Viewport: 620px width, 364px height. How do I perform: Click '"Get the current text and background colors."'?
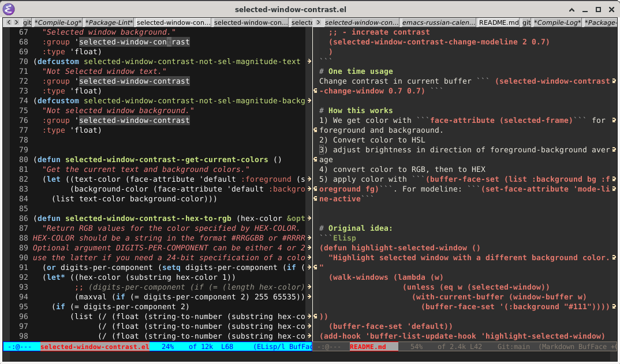pyautogui.click(x=146, y=169)
